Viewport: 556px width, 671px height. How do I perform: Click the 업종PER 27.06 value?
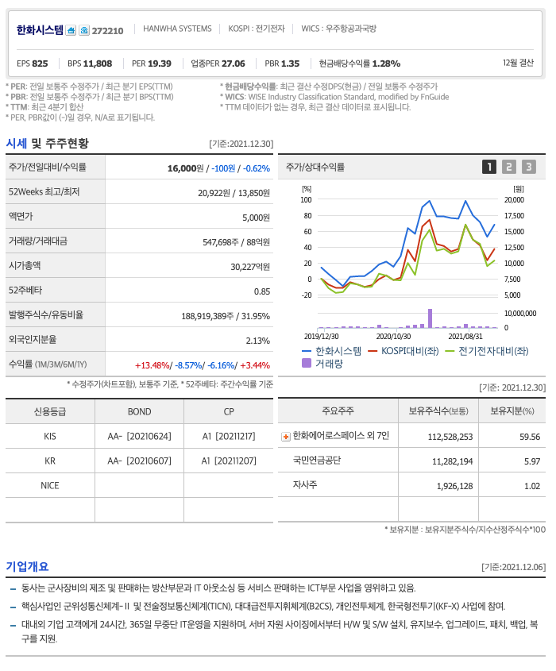(x=218, y=64)
